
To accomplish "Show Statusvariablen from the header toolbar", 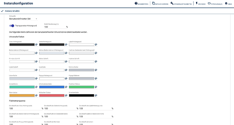I will coord(215,3).
